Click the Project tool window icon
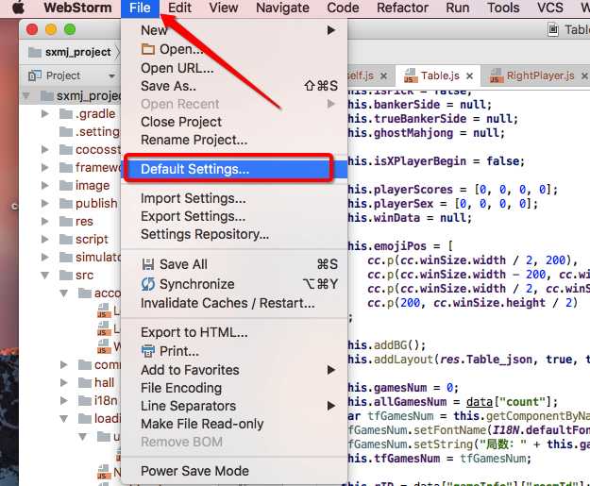Image resolution: width=590 pixels, height=486 pixels. point(35,75)
